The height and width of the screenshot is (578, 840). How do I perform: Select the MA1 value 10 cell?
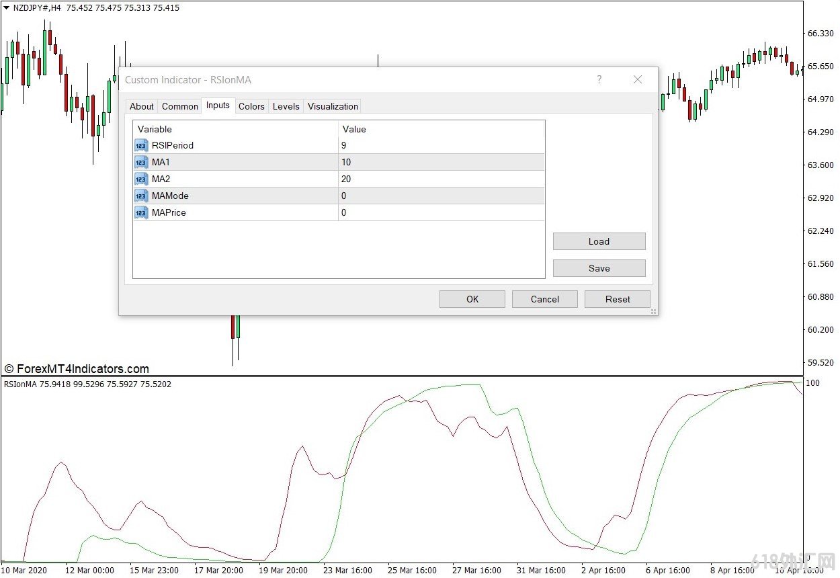point(442,162)
